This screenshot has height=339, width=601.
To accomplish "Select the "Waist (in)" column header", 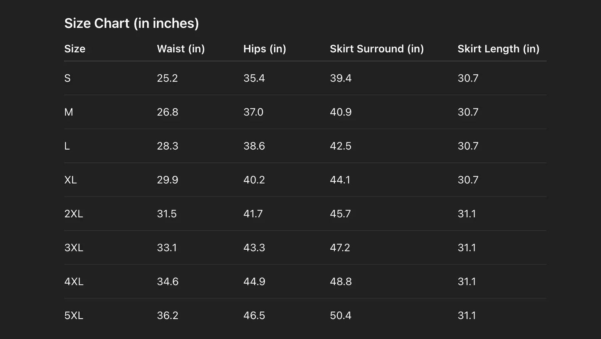I will (x=181, y=49).
